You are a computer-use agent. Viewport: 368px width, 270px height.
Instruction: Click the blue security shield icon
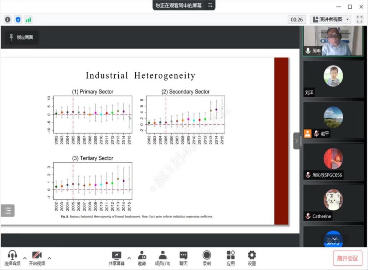pos(18,20)
